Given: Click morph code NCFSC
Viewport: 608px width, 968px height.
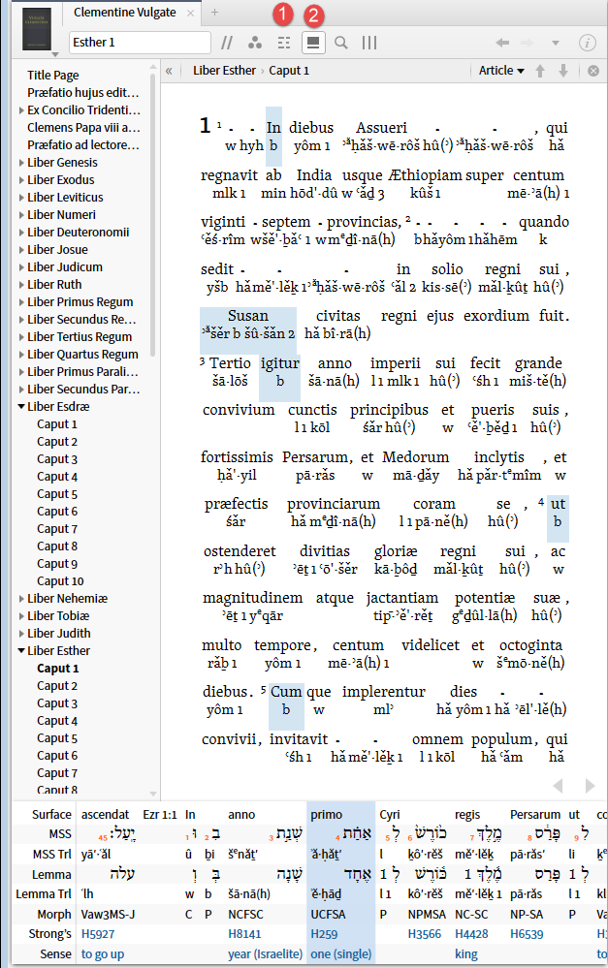Looking at the screenshot, I should point(245,915).
